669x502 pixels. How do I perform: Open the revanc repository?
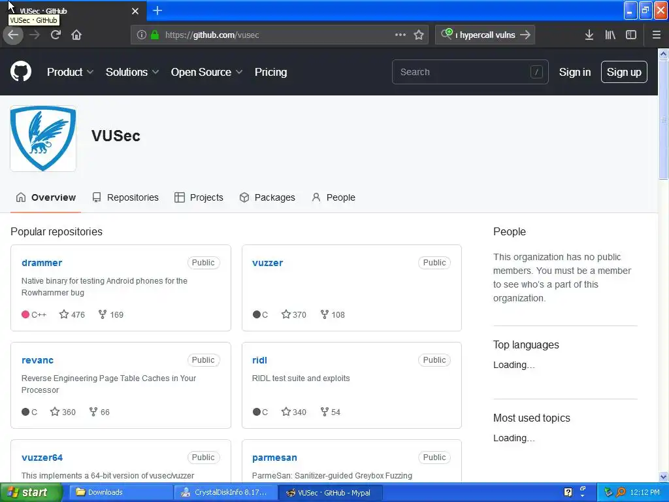(x=37, y=360)
